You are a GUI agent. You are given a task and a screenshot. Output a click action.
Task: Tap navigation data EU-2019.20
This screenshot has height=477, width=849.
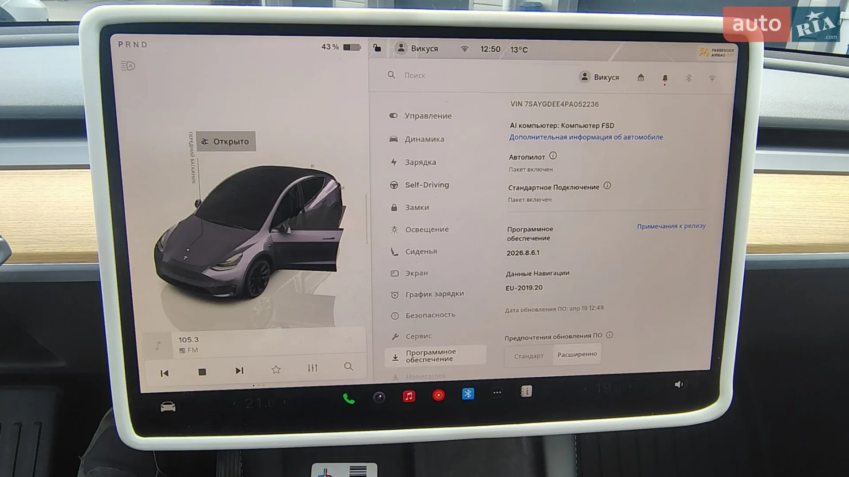[524, 288]
